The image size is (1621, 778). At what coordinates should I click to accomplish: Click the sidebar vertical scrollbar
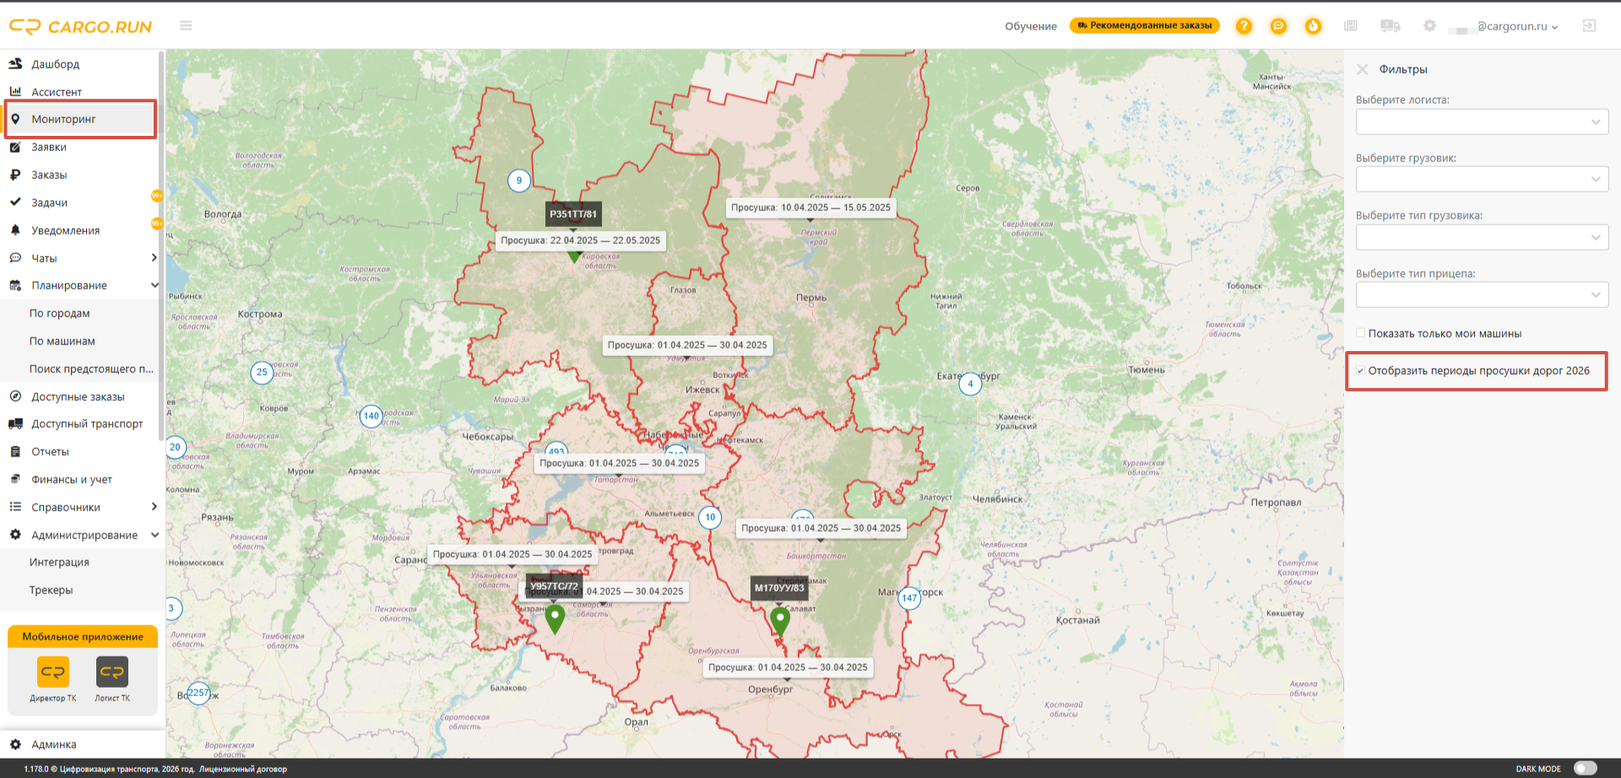click(x=161, y=245)
